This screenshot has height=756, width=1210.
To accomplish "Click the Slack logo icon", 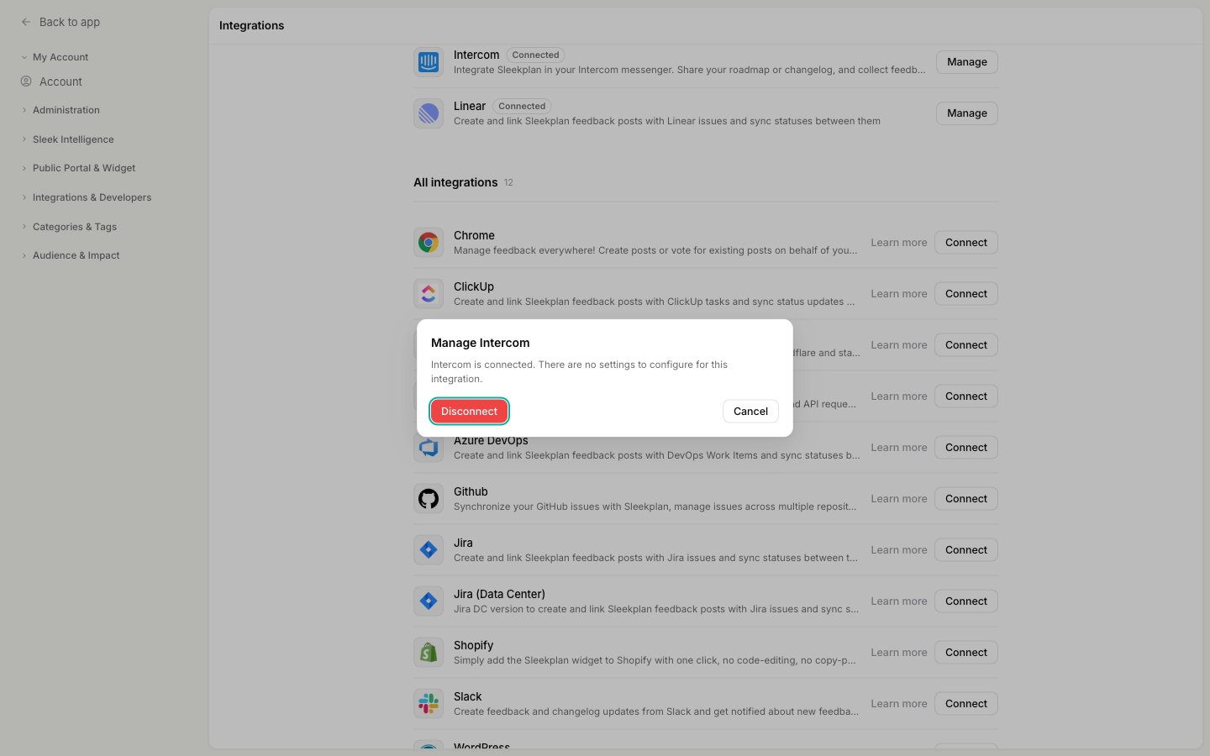I will (429, 704).
